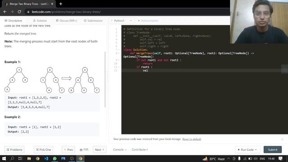
Task: Click the Example 1 Output line
Action: pos(29,107)
